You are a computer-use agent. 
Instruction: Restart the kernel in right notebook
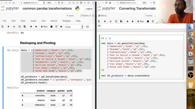pos(153,21)
